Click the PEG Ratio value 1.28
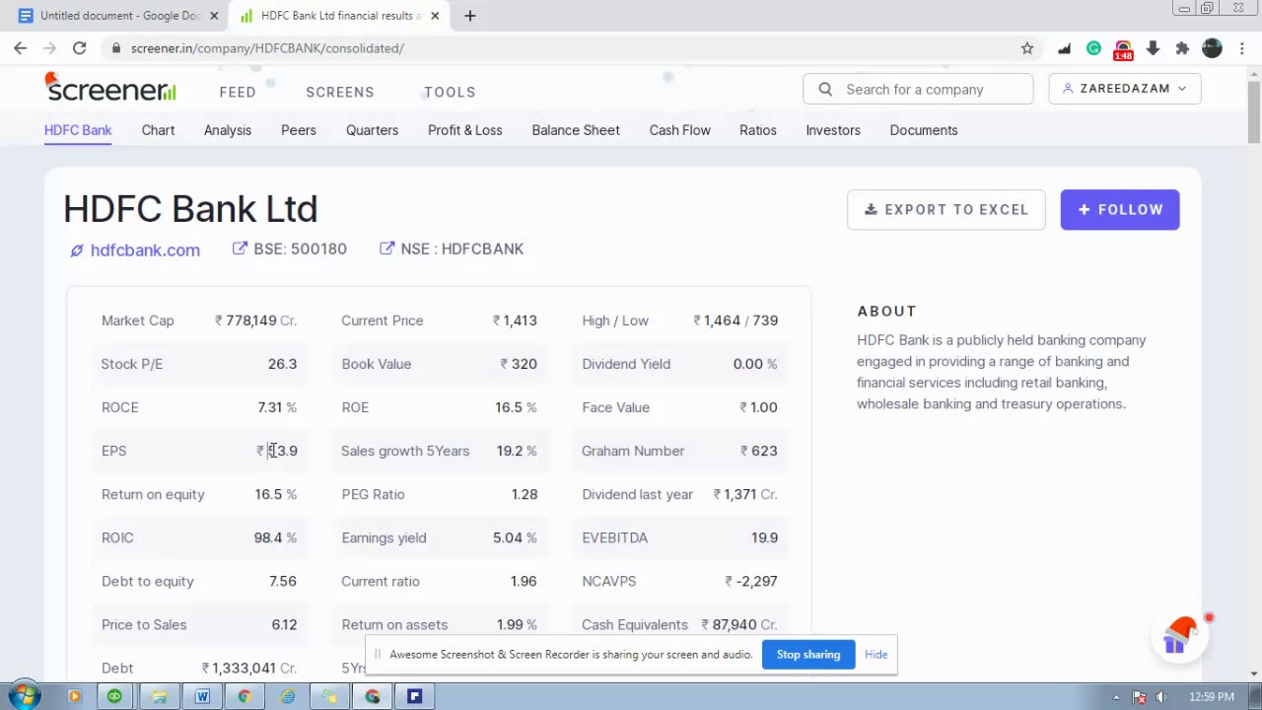The height and width of the screenshot is (710, 1262). (525, 494)
